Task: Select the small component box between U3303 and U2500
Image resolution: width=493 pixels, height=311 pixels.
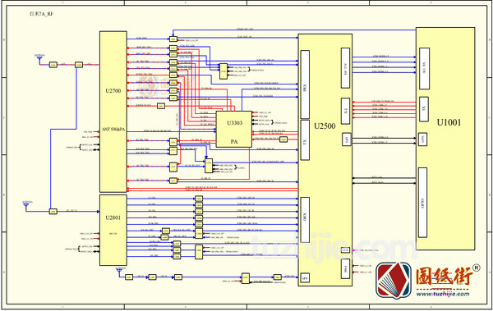Action: click(x=283, y=139)
